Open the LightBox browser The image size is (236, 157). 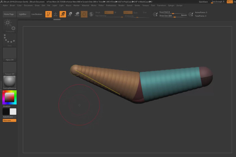(24, 14)
